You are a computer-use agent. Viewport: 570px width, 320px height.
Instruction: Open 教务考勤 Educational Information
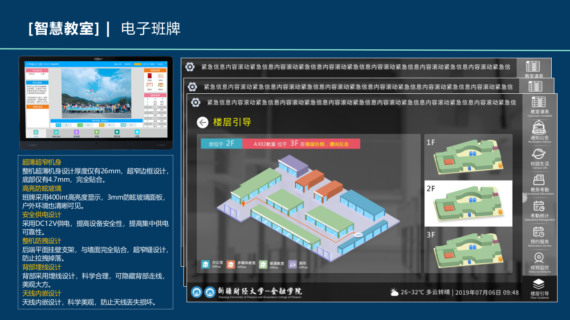tap(538, 183)
